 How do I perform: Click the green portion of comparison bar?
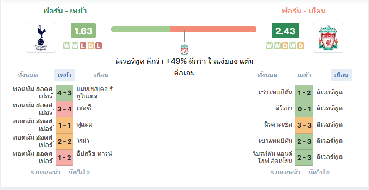[140, 30]
